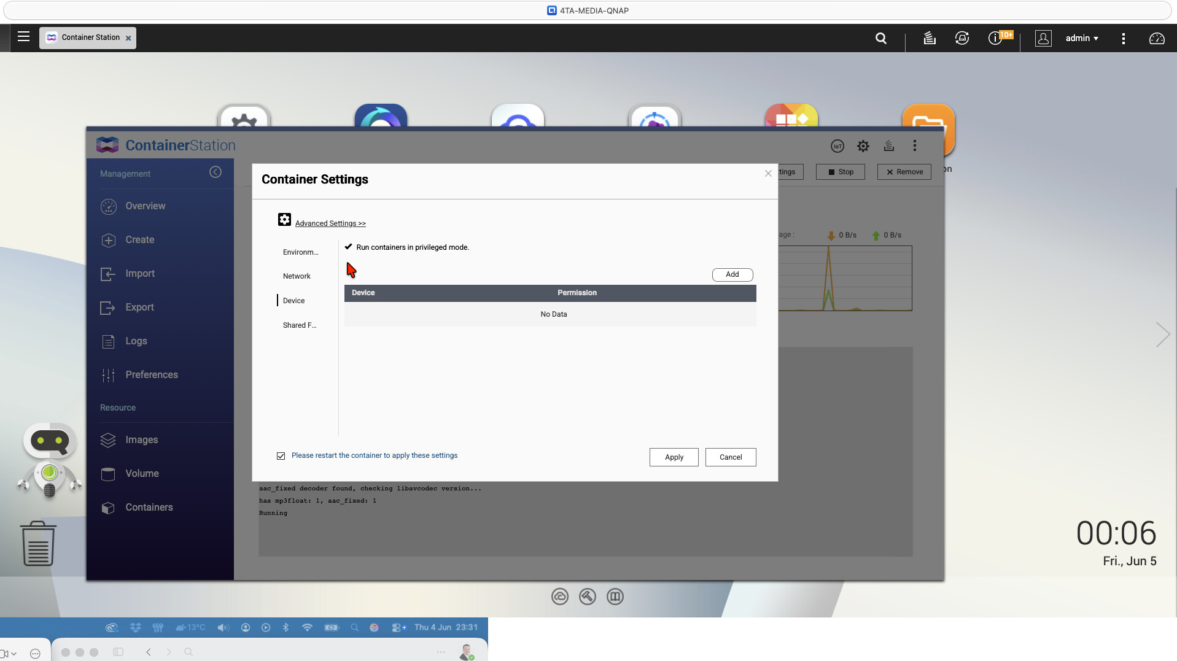Open the admin account dropdown
1177x661 pixels.
click(x=1082, y=38)
